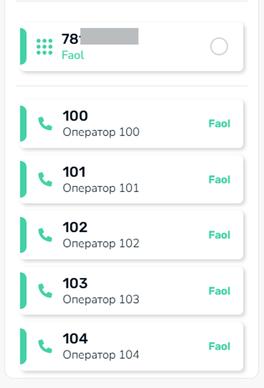Viewport: 264px width, 388px height.
Task: Click phone icon for operator 102
Action: (45, 235)
